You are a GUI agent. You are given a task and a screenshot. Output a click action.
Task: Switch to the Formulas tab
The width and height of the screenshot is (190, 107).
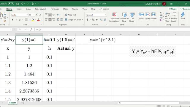click(55, 9)
